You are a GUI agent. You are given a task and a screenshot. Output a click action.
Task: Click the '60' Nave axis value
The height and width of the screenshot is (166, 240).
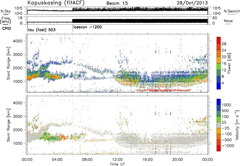pos(214,18)
